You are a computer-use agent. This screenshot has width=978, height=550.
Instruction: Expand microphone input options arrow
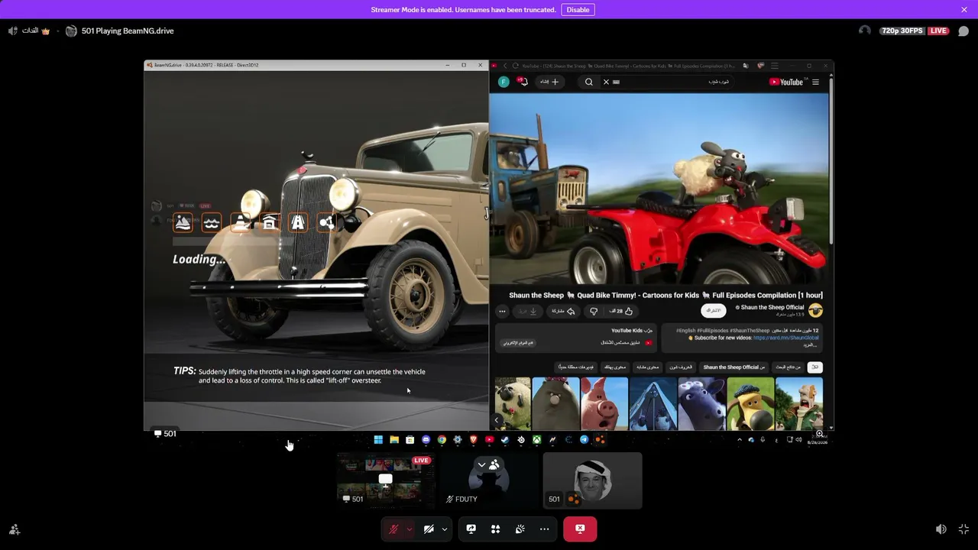point(410,529)
